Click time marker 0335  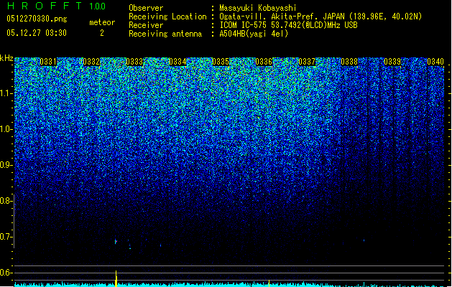point(221,62)
